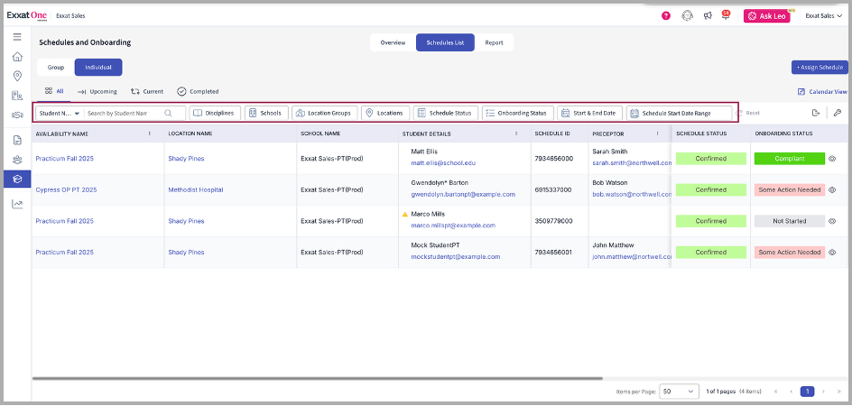Viewport: 852px width, 406px height.
Task: Open the hamburger menu in the sidebar
Action: click(16, 37)
